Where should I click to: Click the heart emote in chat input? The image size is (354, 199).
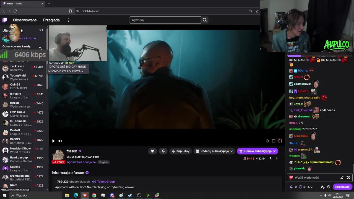[291, 178]
